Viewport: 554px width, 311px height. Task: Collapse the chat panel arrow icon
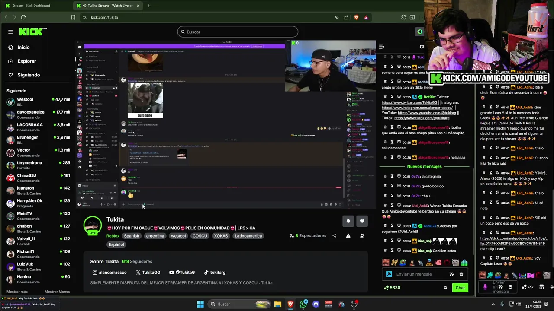(381, 47)
